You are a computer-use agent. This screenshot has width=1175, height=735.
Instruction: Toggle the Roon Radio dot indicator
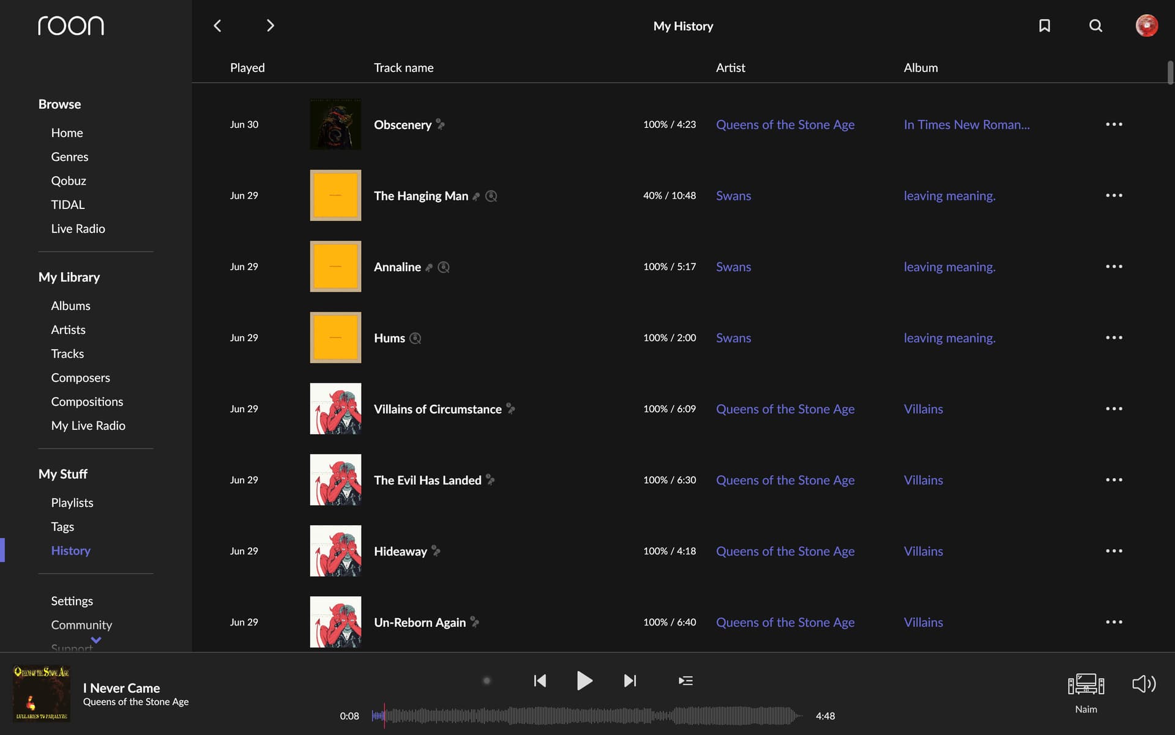click(487, 681)
